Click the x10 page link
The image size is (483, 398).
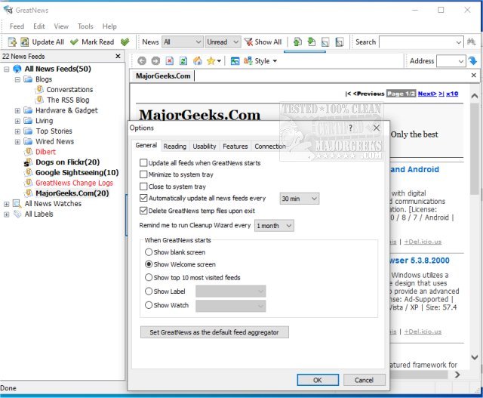coord(452,94)
